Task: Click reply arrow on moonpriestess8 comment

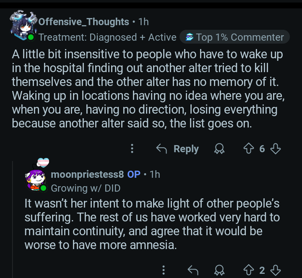Action: (x=192, y=270)
